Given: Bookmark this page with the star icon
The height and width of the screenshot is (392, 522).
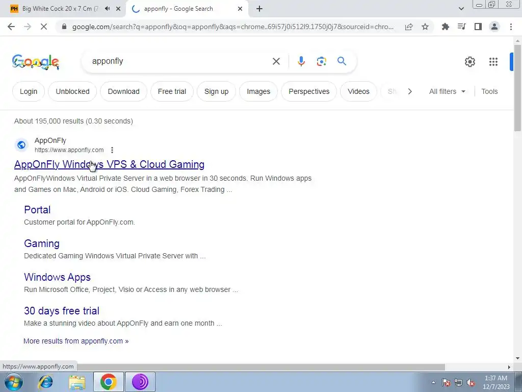Looking at the screenshot, I should click(425, 27).
